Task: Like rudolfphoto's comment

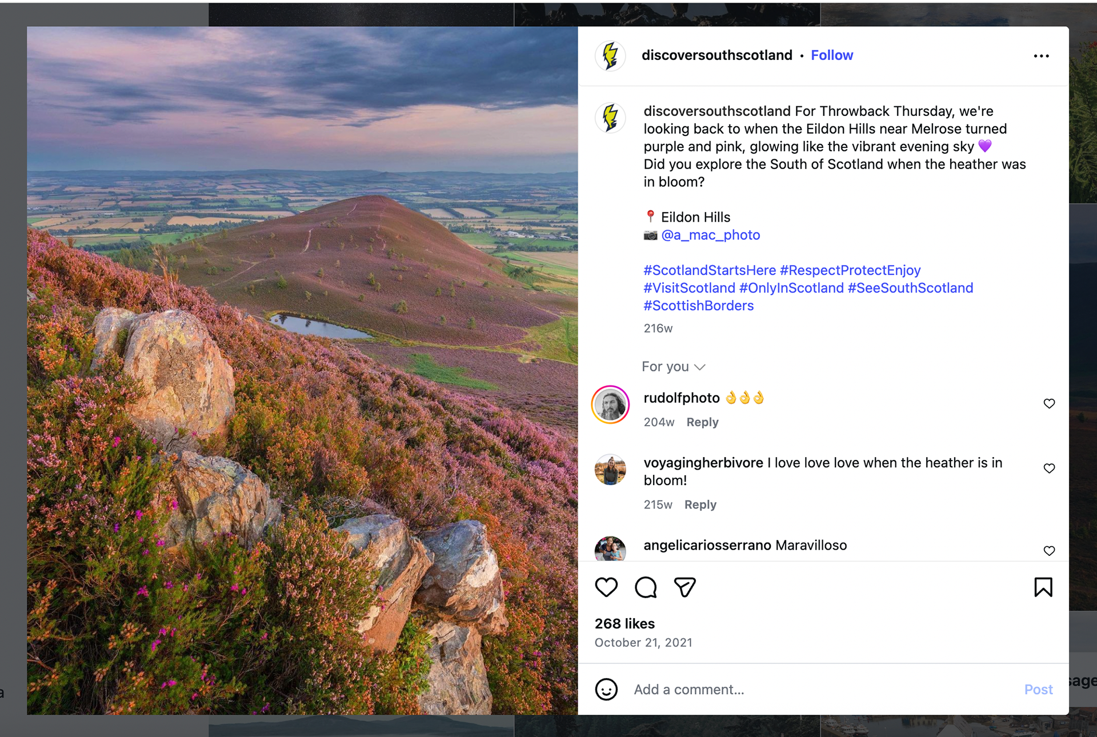Action: pyautogui.click(x=1049, y=404)
